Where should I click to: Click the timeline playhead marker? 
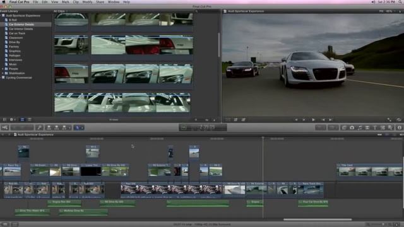263,139
